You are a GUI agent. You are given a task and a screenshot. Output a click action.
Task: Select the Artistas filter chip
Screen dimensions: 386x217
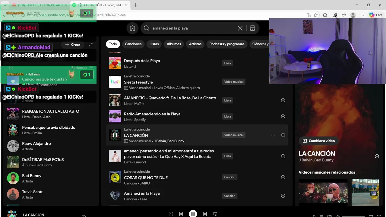coord(195,44)
